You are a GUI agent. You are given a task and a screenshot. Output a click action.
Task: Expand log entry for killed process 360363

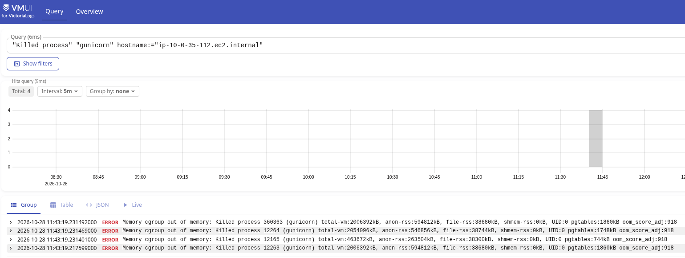(11, 222)
